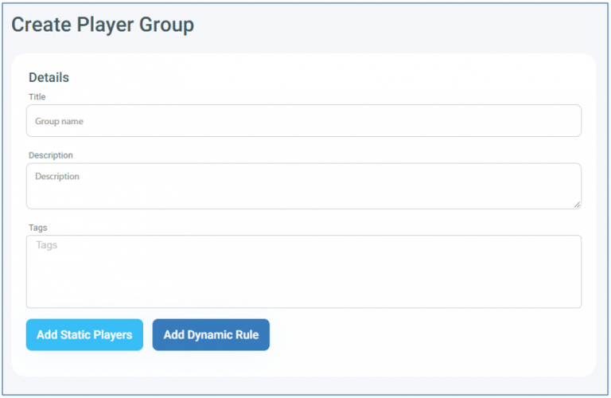Click blank card area right of Add Dynamic Rule

(x=430, y=335)
